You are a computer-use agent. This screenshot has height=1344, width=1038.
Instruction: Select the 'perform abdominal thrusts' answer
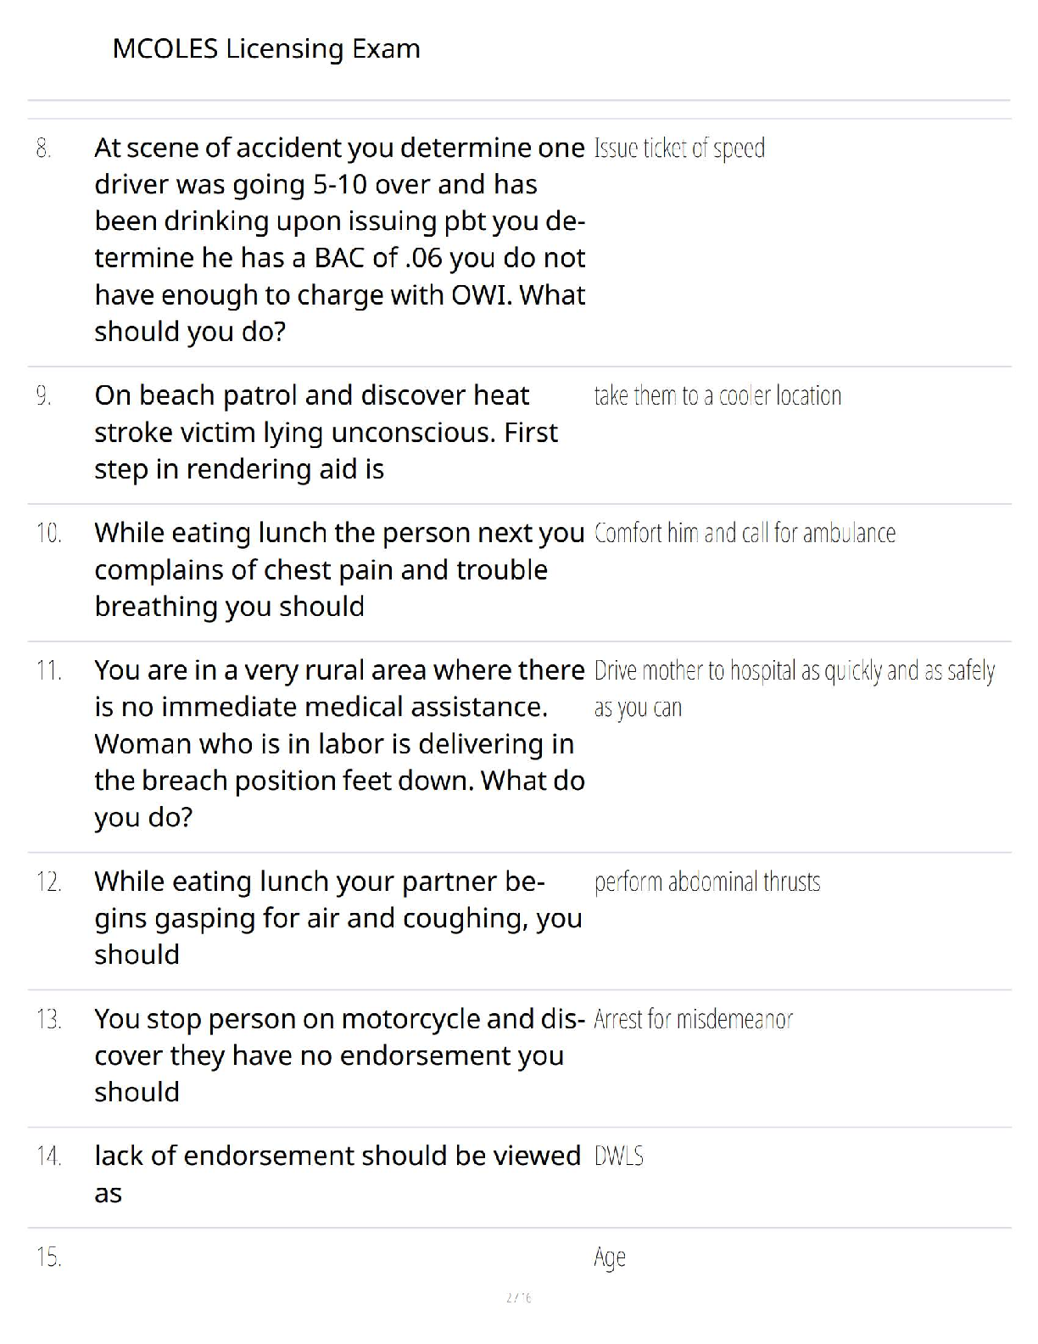click(707, 882)
